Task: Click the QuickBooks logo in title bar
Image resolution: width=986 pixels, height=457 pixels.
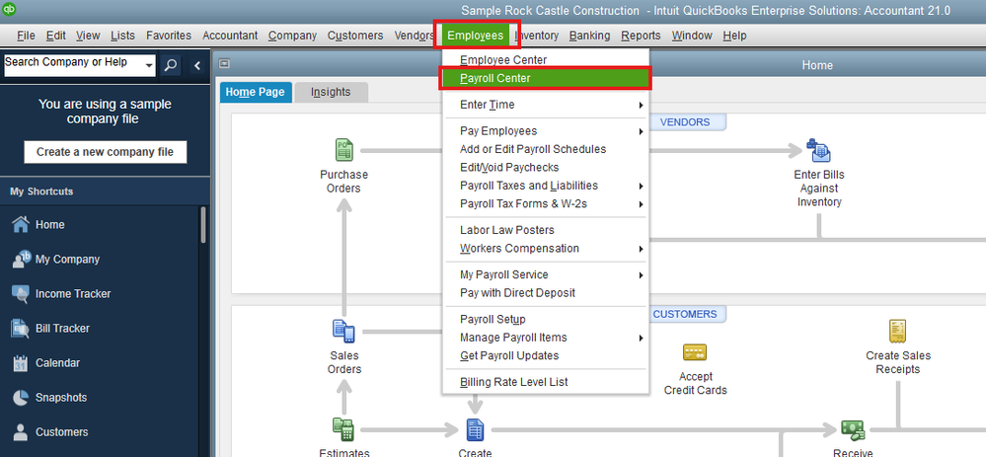Action: pyautogui.click(x=10, y=10)
